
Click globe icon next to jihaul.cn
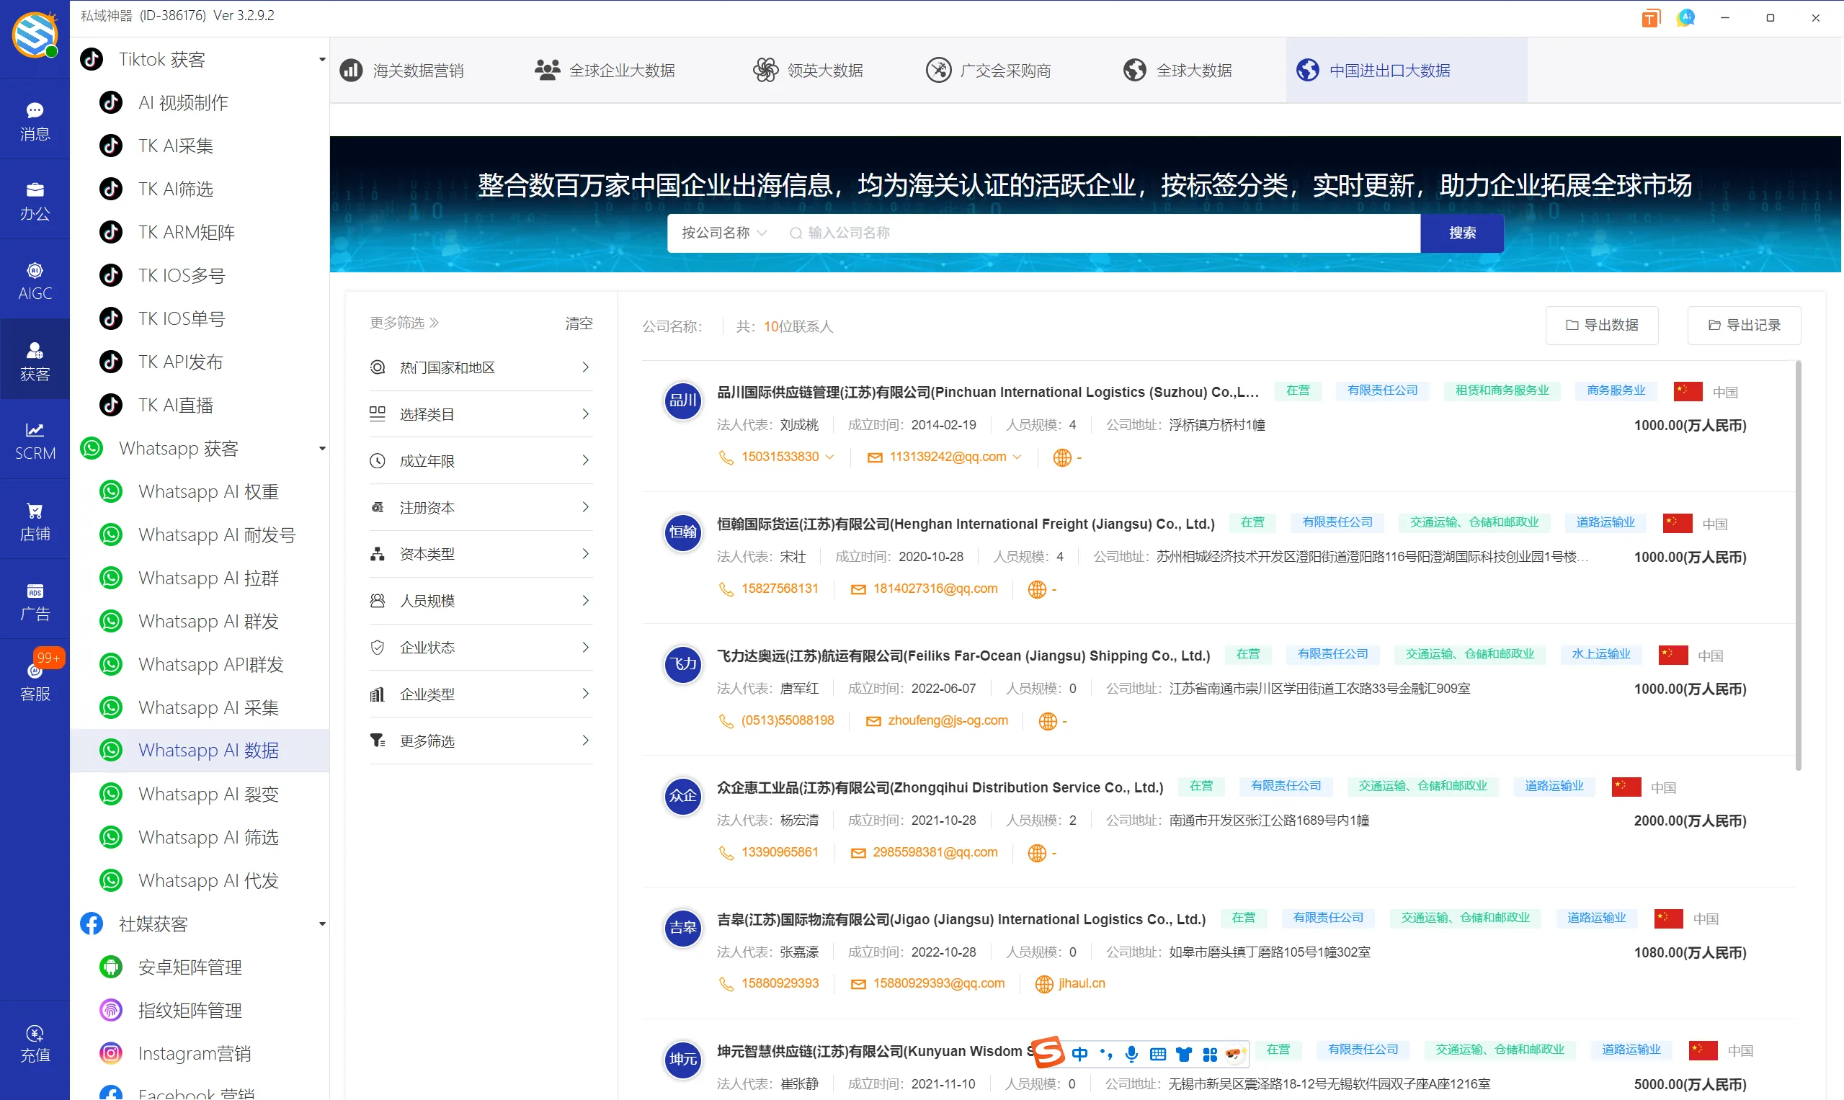[1044, 983]
